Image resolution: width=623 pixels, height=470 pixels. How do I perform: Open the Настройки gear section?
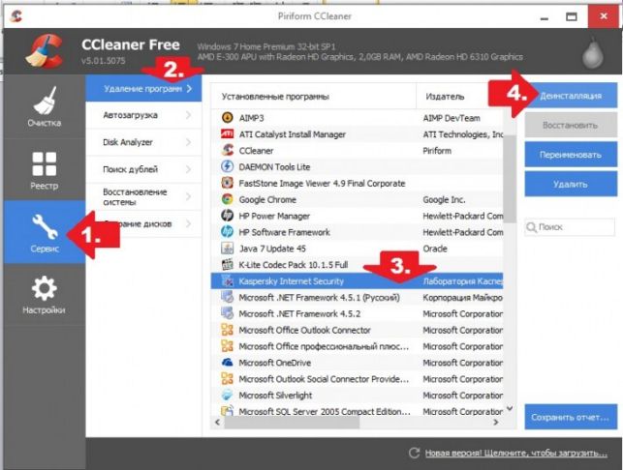[x=45, y=295]
